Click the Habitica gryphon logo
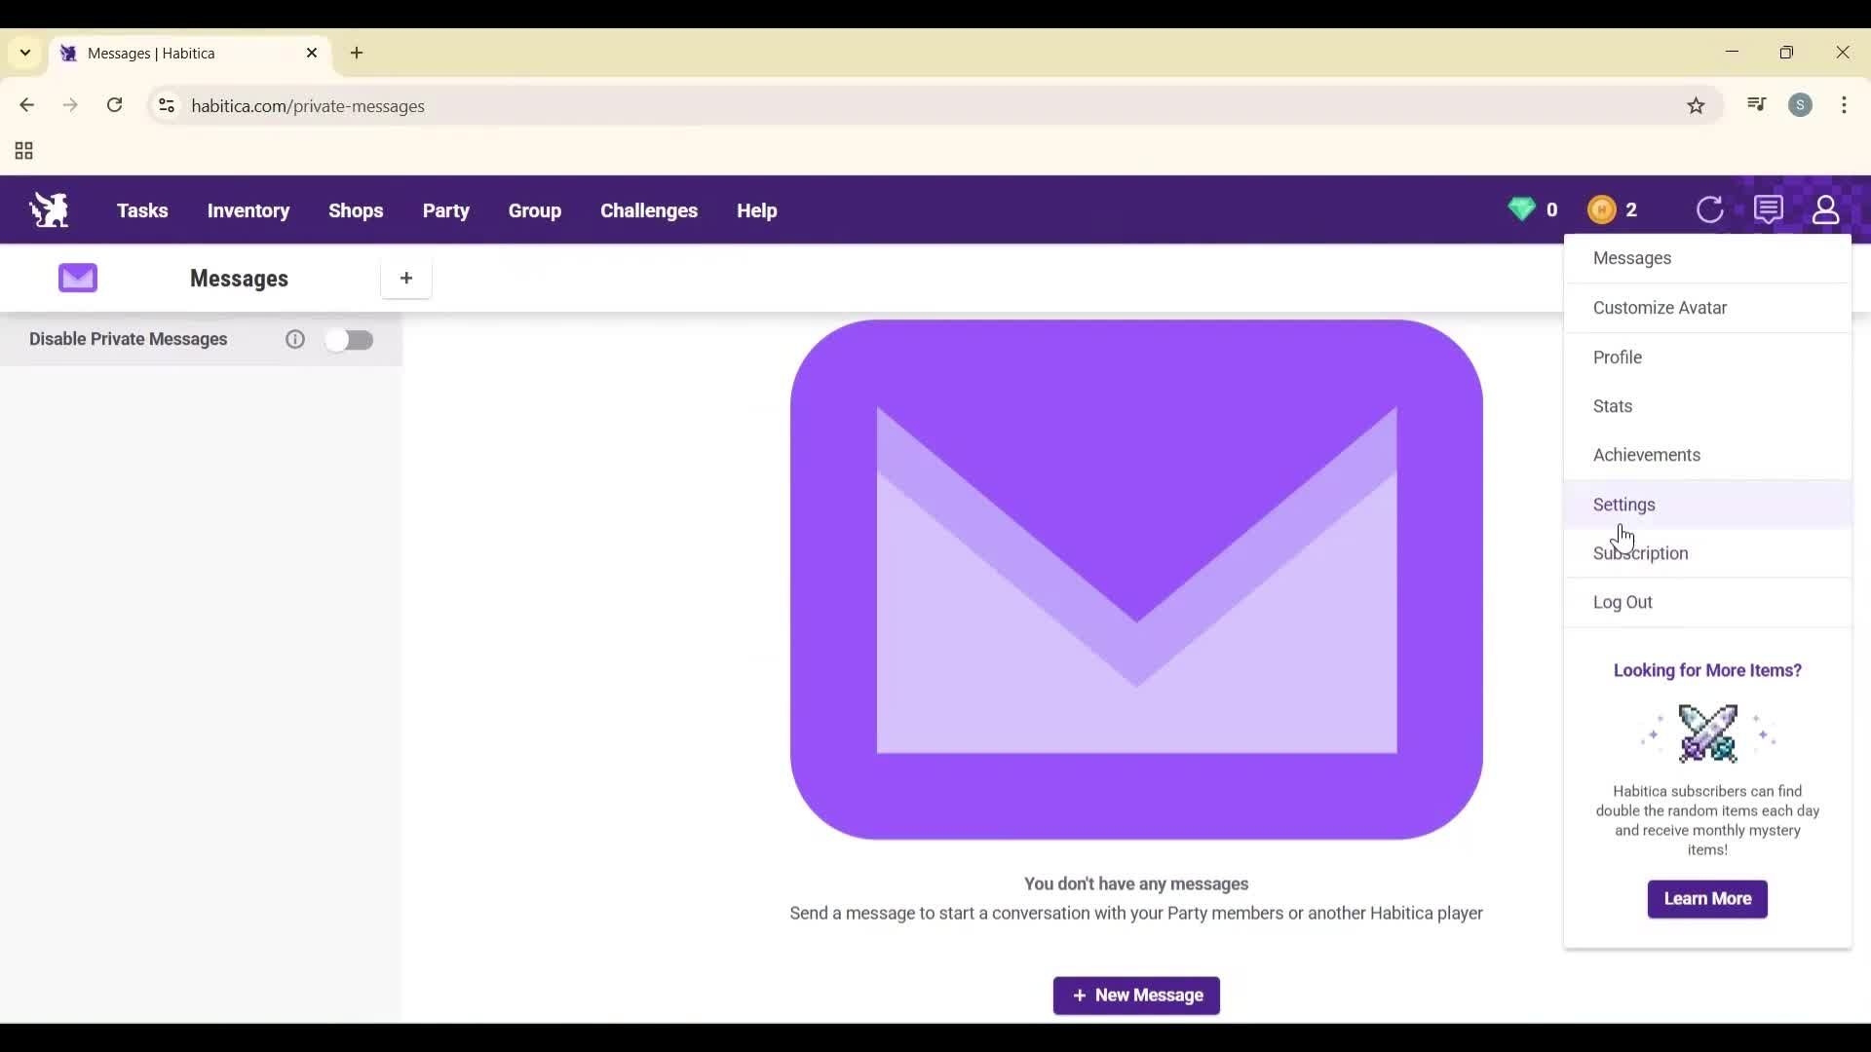This screenshot has width=1871, height=1052. click(49, 208)
